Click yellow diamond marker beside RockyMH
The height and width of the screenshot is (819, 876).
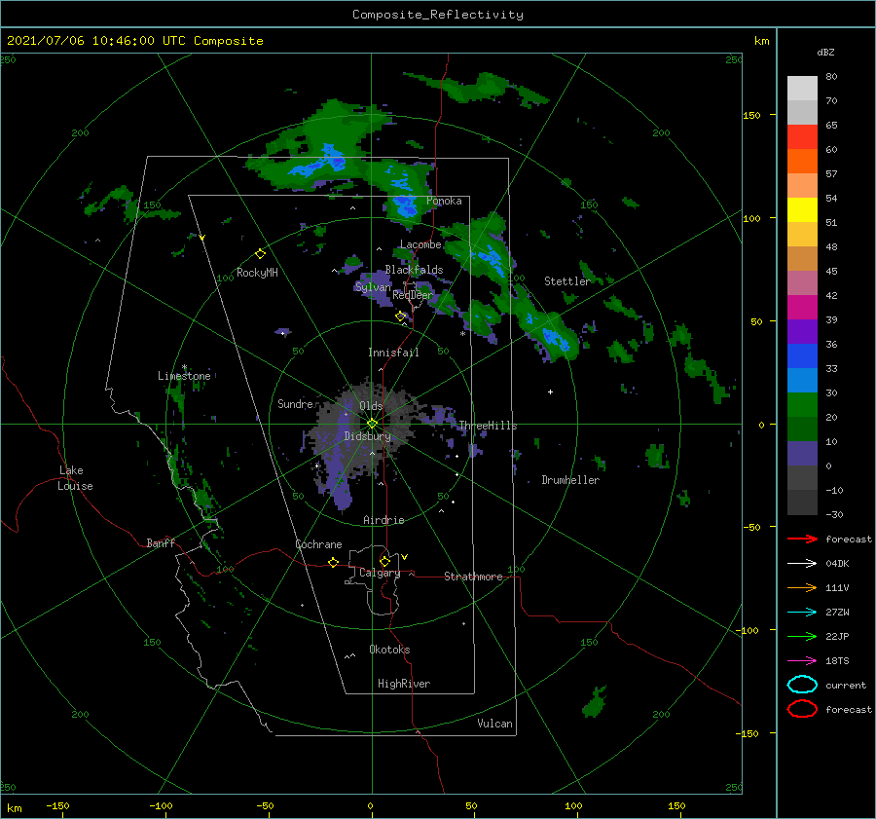click(260, 254)
